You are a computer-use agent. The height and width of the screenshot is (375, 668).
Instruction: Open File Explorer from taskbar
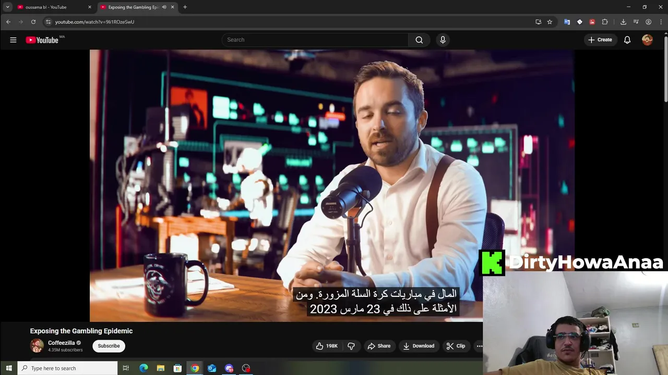161,368
